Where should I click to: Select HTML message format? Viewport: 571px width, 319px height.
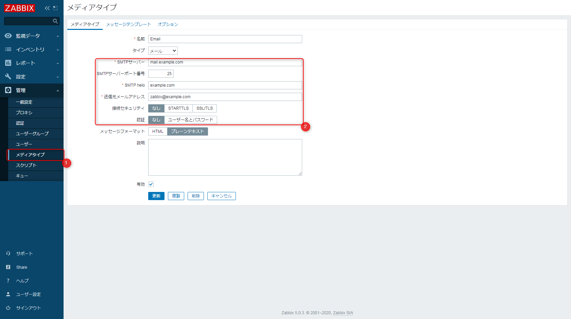click(158, 131)
